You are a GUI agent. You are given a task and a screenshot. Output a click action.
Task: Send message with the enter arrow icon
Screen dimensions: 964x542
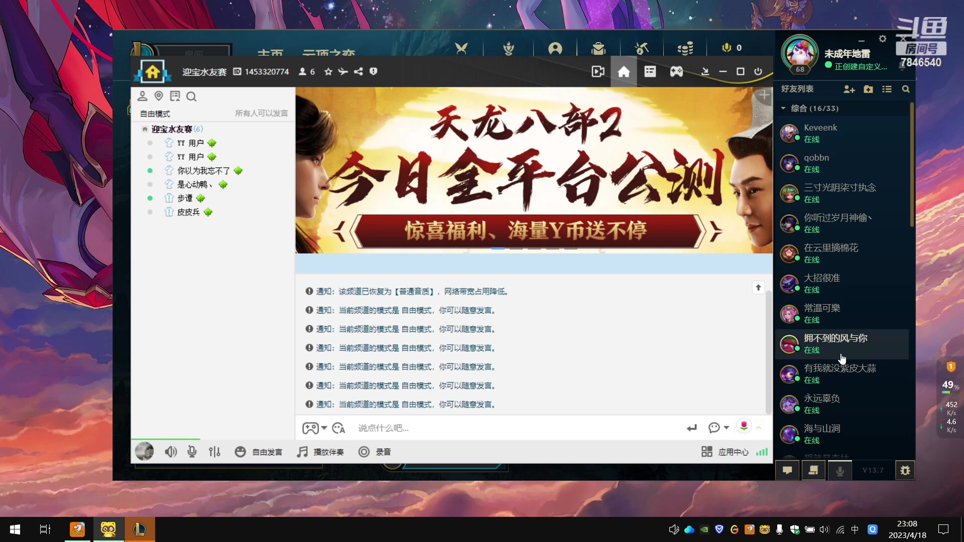click(692, 428)
